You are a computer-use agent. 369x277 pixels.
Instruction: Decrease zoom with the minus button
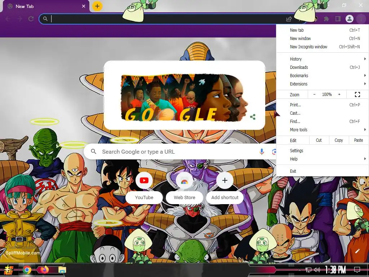314,94
